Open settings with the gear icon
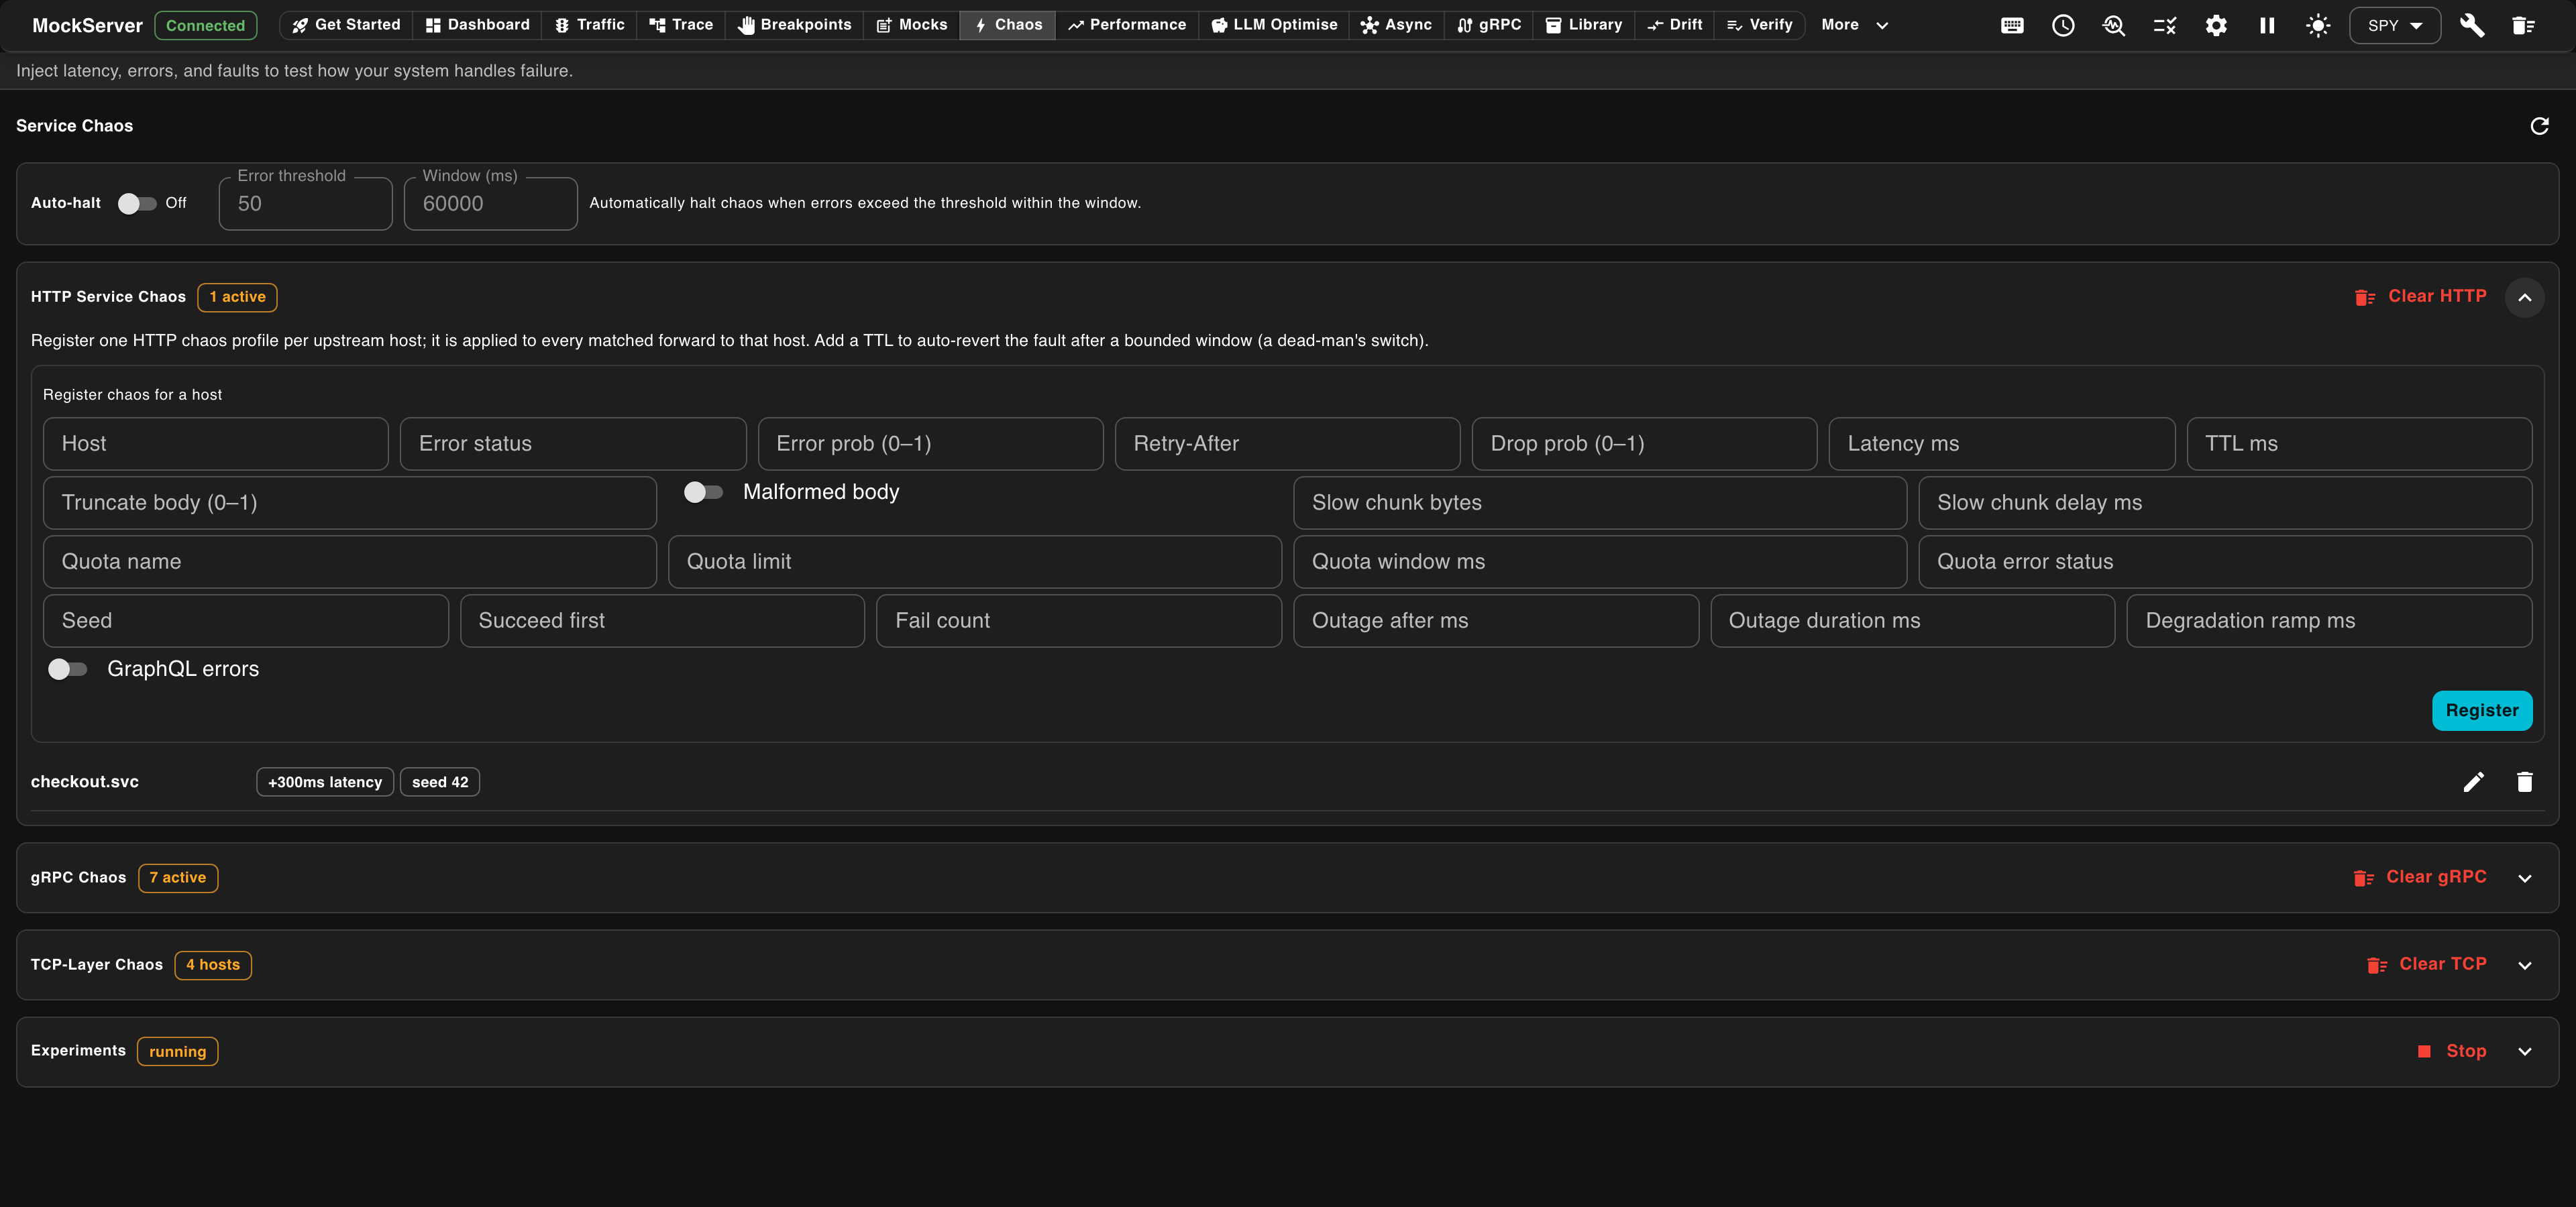Screen dimensions: 2576x1207 [2216, 26]
